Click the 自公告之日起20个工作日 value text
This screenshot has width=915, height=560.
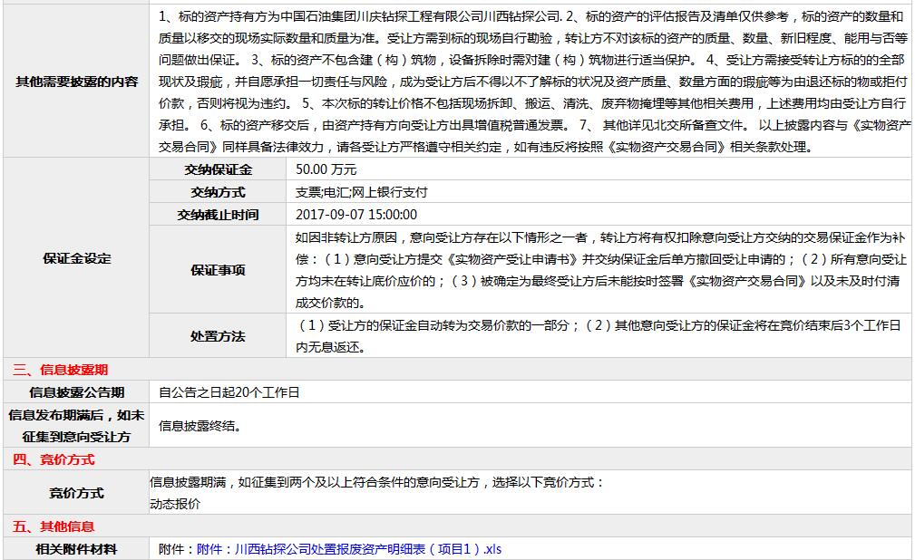(229, 392)
